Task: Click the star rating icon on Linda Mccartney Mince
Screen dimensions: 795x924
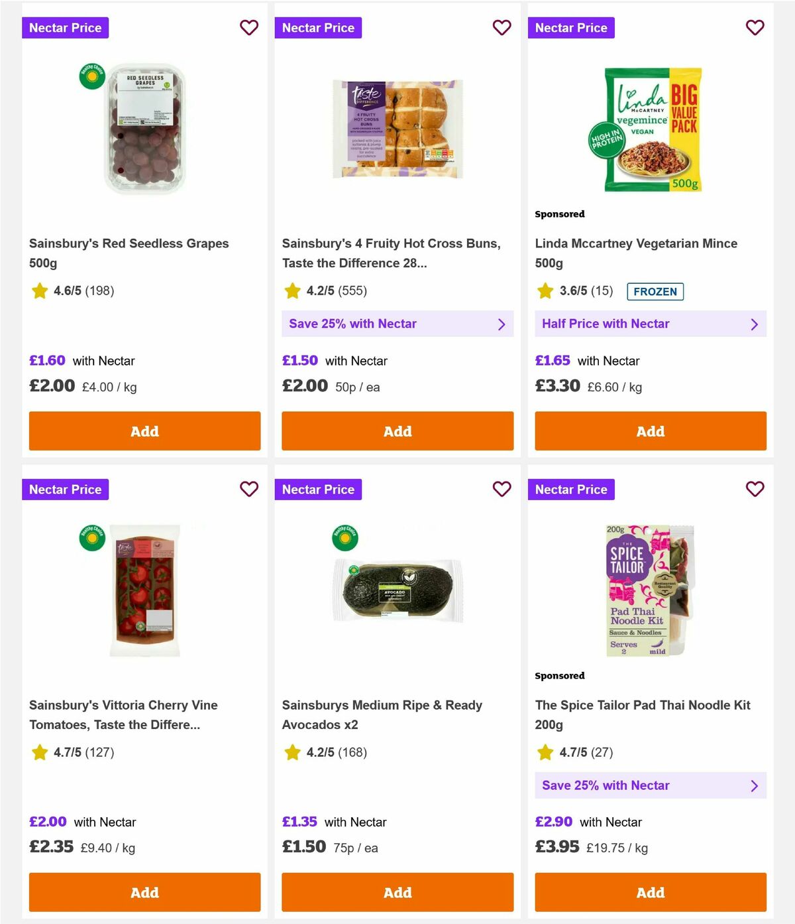Action: tap(545, 291)
